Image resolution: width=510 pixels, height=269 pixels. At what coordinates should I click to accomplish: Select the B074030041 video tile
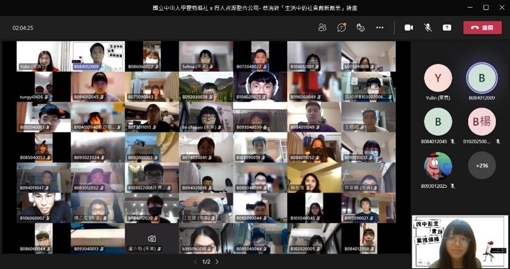pyautogui.click(x=206, y=147)
